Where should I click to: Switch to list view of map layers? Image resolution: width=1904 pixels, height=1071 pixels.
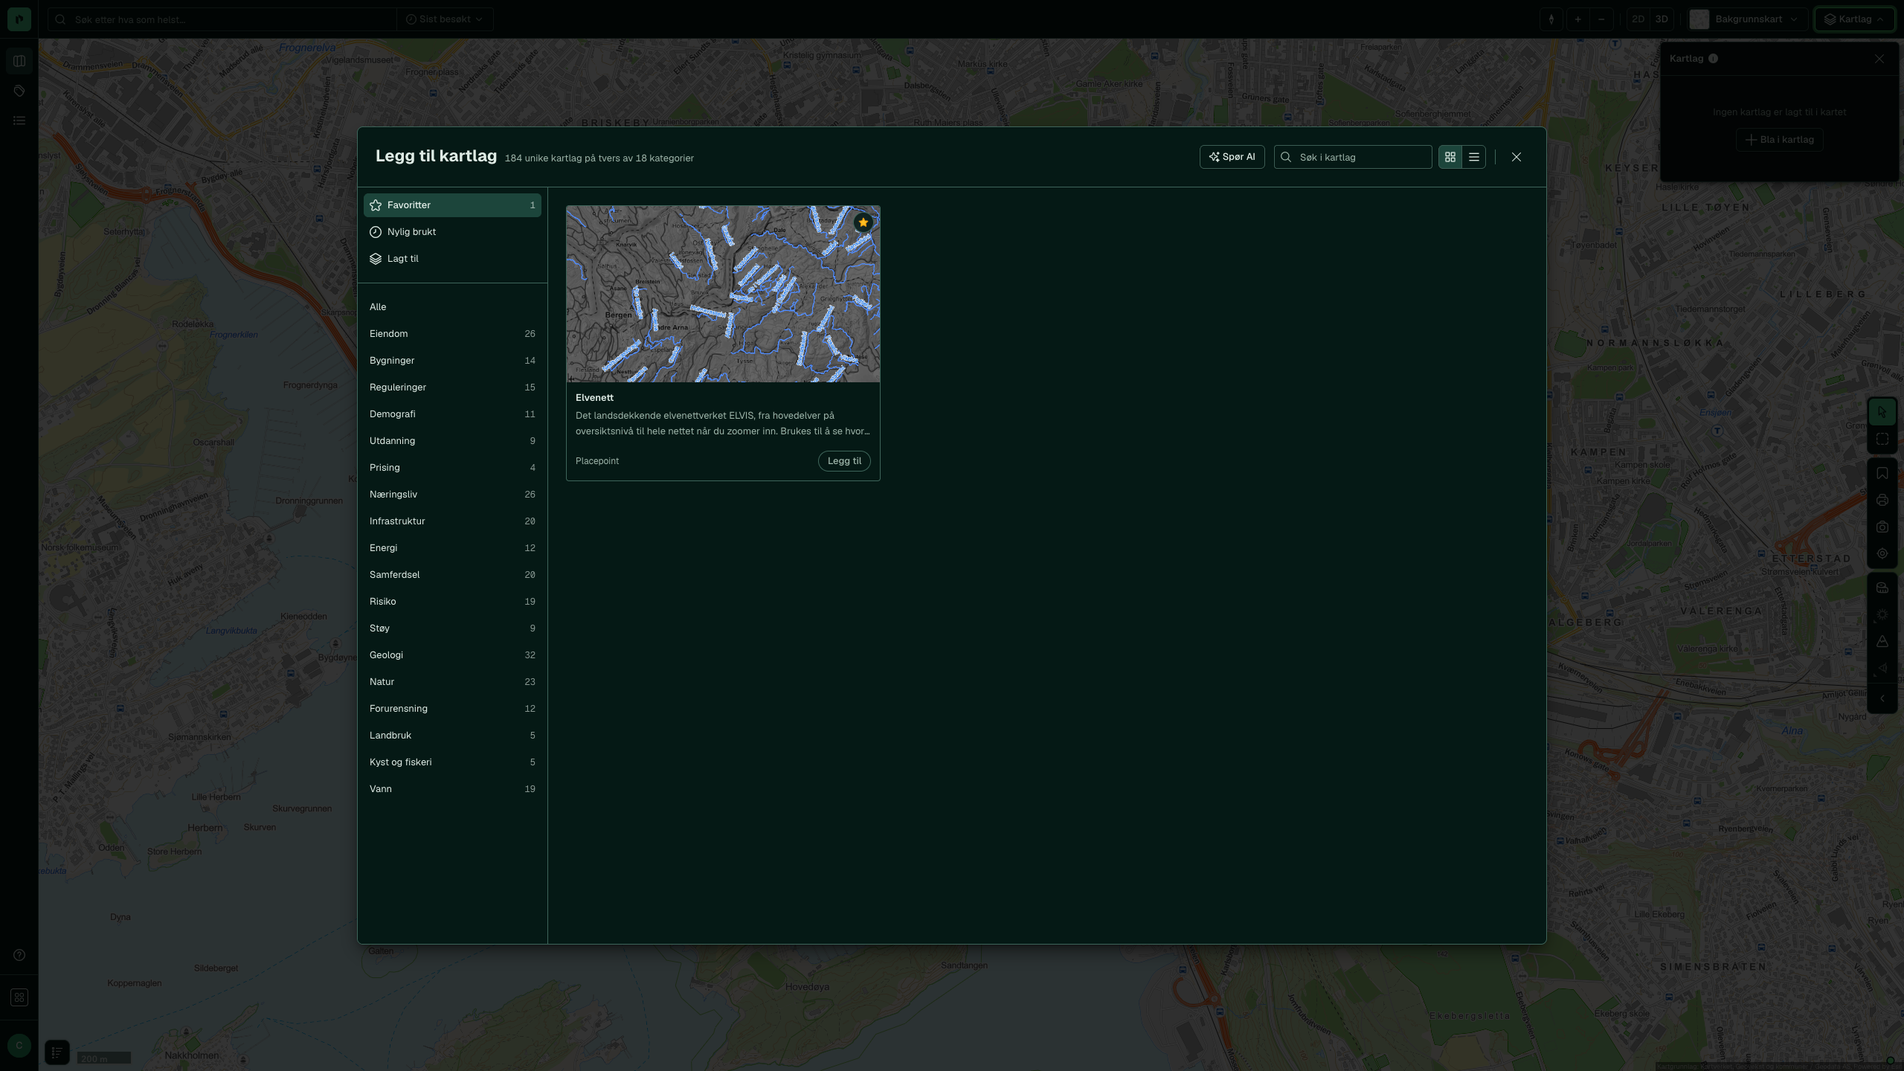1474,157
